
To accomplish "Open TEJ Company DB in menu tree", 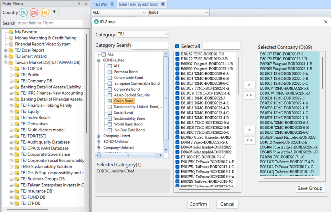I will point(36,81).
